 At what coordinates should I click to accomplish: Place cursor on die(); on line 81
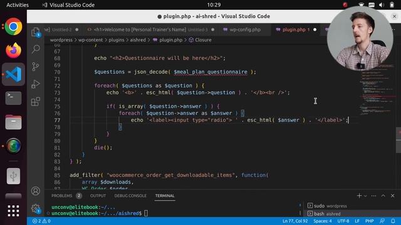click(x=103, y=147)
